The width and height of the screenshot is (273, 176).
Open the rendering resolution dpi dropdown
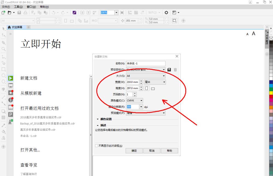[141, 107]
